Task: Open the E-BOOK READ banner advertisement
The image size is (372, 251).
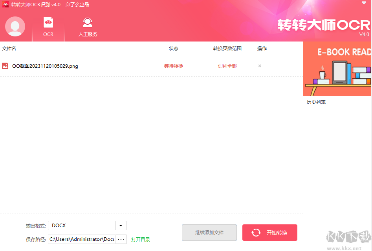Action: (x=337, y=69)
